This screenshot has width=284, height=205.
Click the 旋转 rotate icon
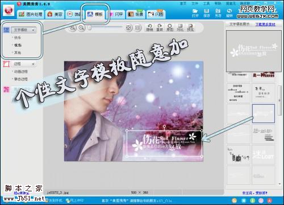pyautogui.click(x=229, y=13)
